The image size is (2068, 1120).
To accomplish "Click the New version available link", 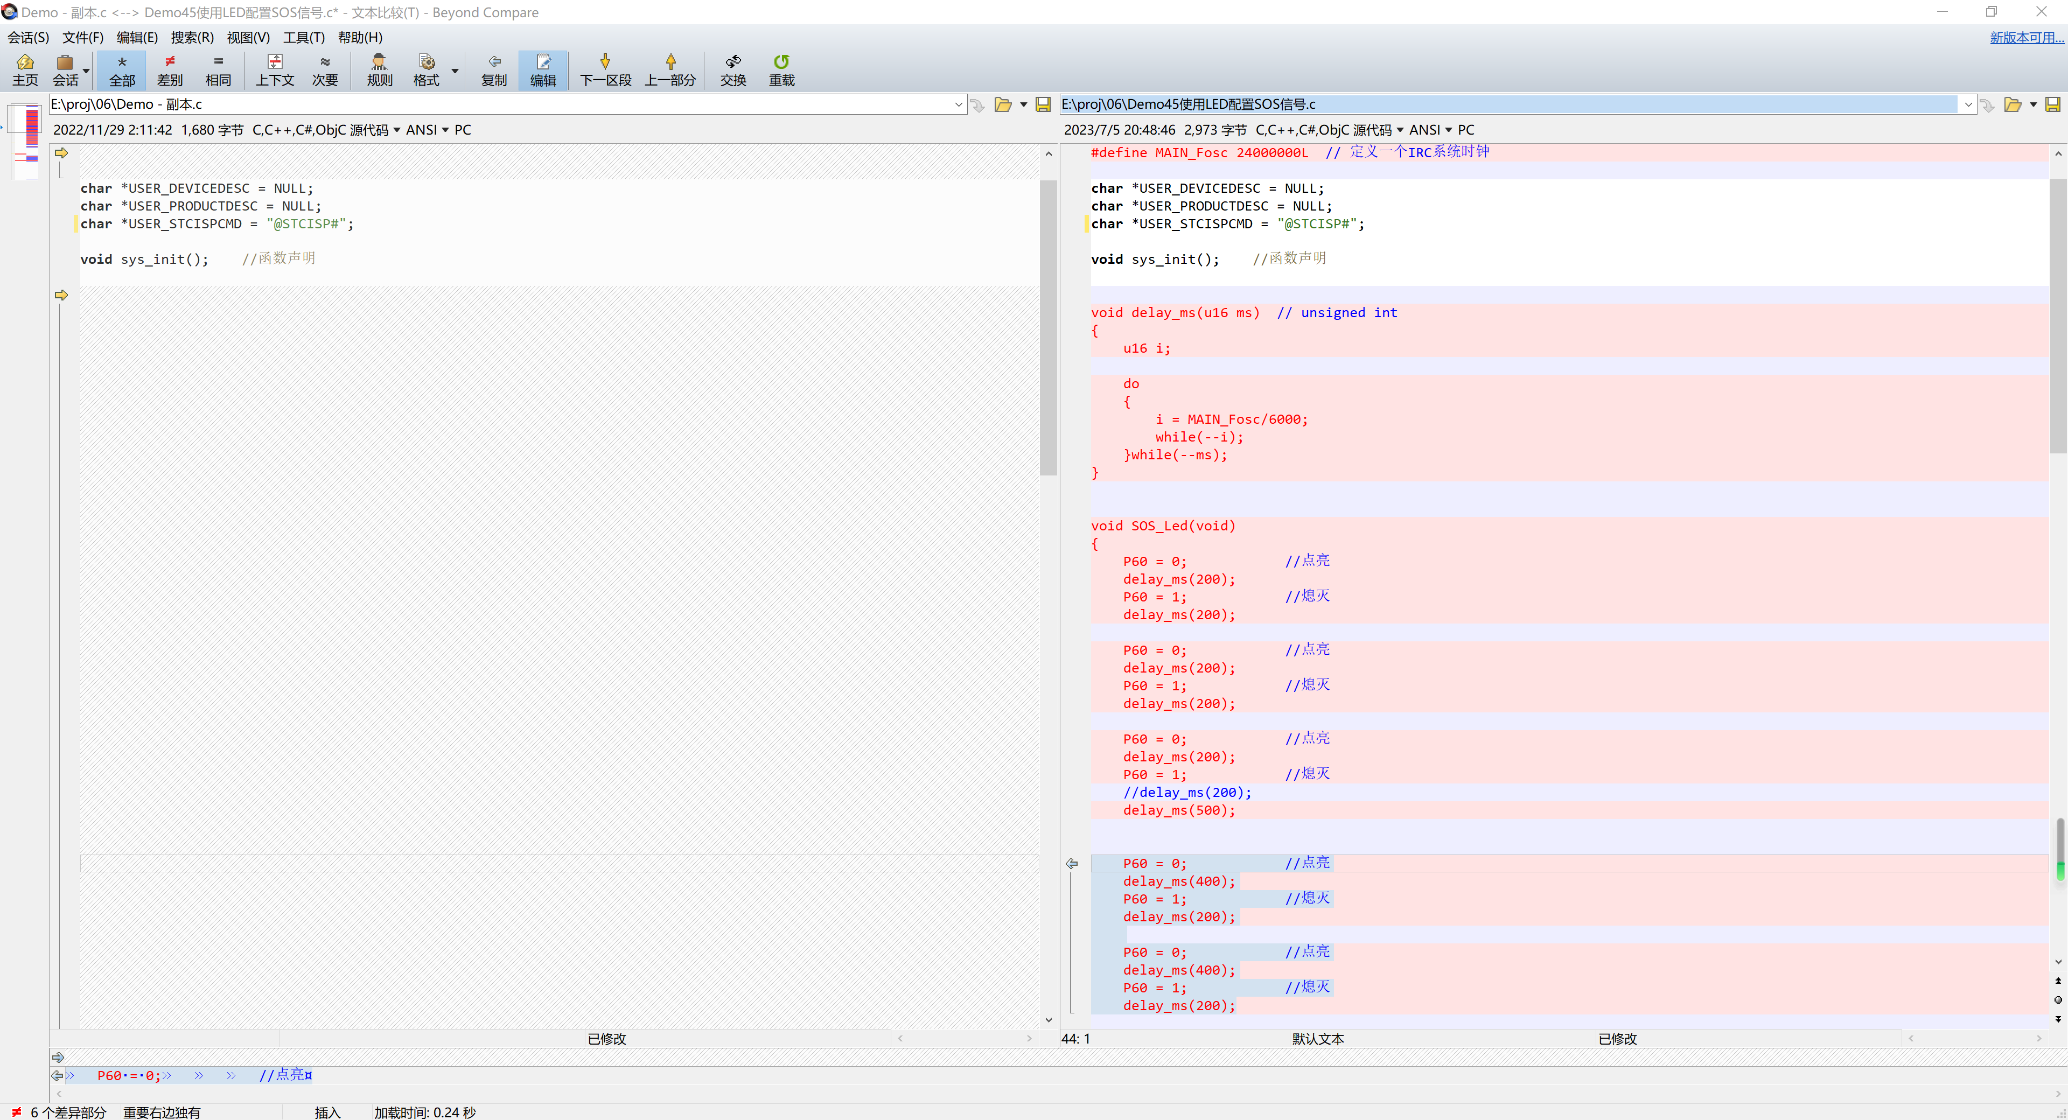I will click(2025, 37).
